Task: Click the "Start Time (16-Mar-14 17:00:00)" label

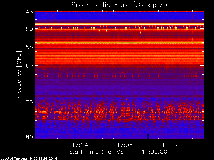Action: point(119,152)
